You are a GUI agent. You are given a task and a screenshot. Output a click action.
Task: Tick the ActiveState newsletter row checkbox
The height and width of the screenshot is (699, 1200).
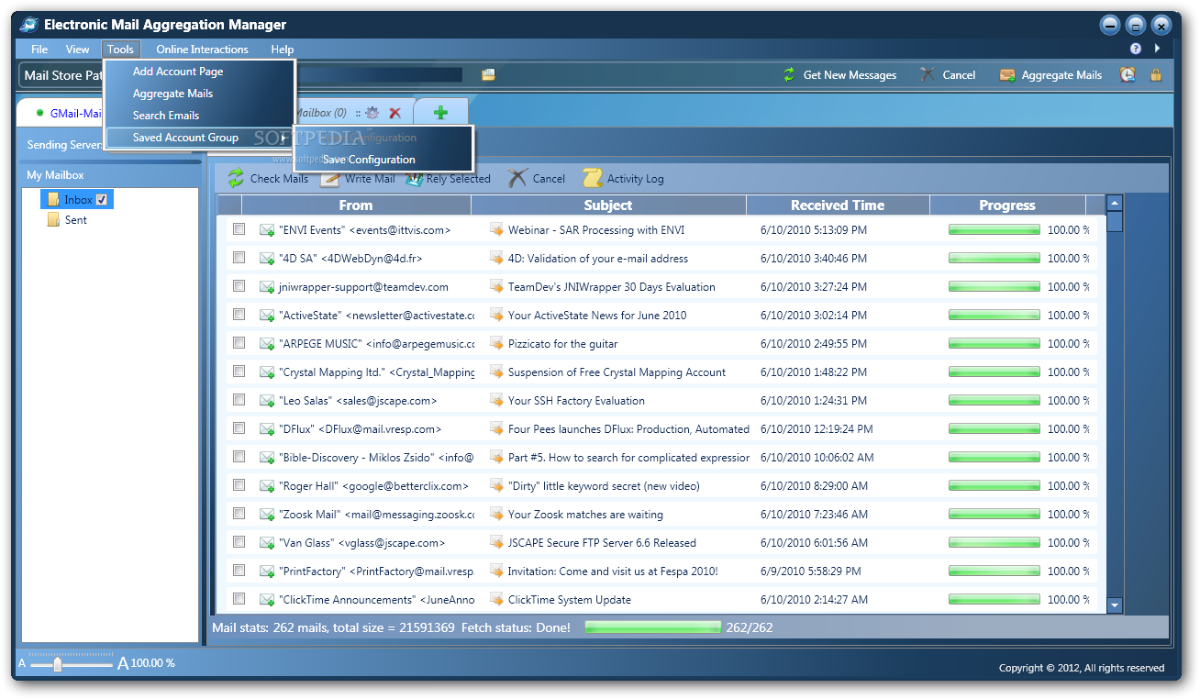[239, 315]
